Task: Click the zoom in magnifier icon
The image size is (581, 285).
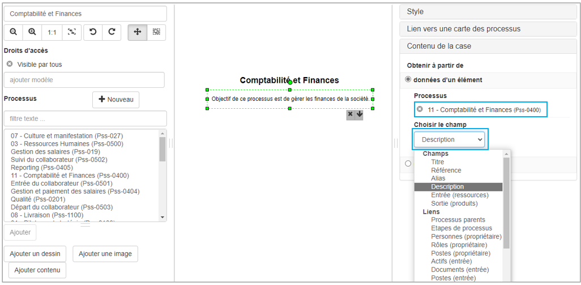Action: pos(33,32)
